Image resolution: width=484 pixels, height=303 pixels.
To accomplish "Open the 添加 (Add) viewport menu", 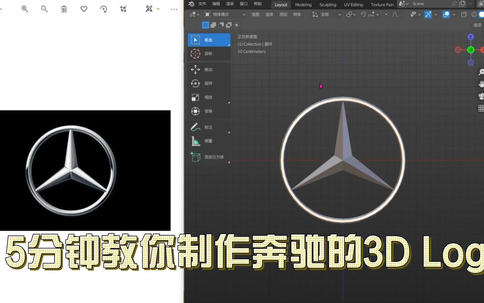I will click(x=283, y=15).
